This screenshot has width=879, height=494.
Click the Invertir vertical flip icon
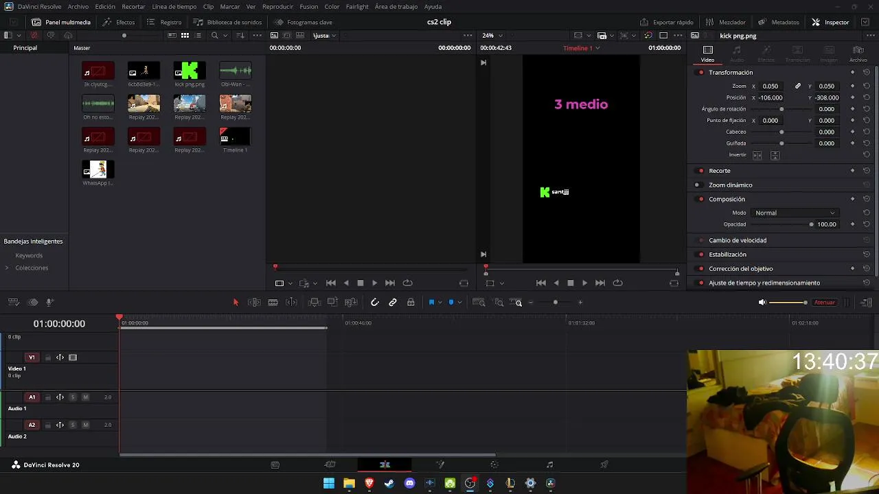pos(775,155)
